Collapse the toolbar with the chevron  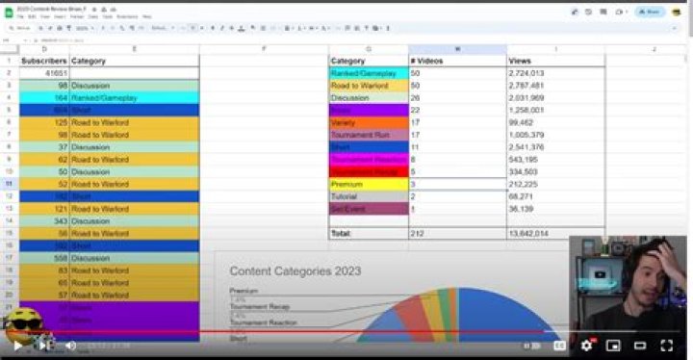675,28
